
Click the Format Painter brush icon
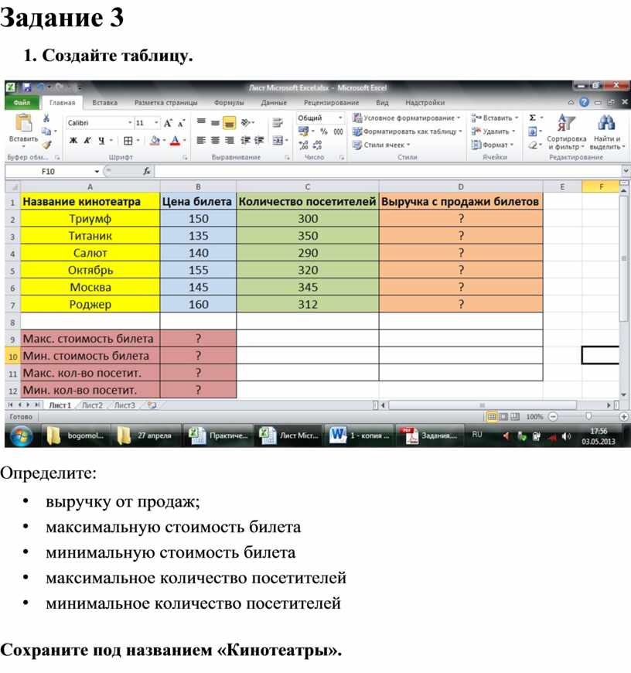click(x=46, y=145)
